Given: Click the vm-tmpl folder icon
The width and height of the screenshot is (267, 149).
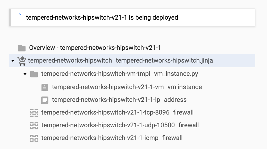Looking at the screenshot, I should click(x=34, y=74).
